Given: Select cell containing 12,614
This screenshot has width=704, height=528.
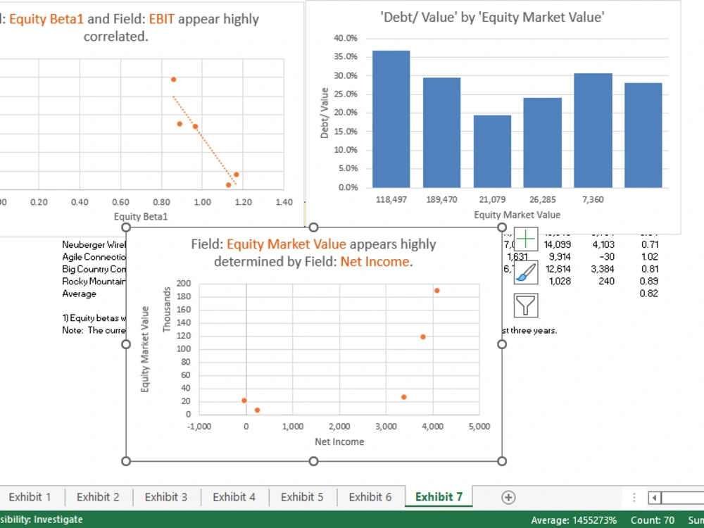Looking at the screenshot, I should coord(558,269).
